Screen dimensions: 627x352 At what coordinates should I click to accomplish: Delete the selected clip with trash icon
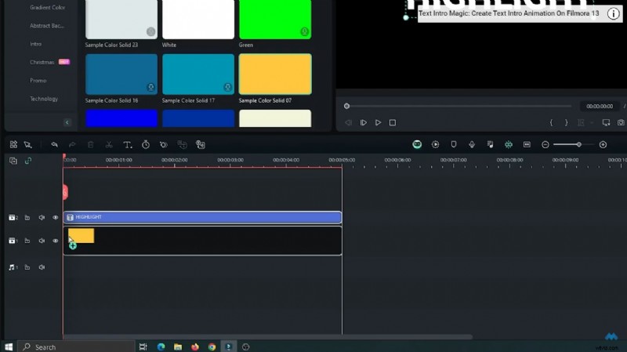point(91,144)
